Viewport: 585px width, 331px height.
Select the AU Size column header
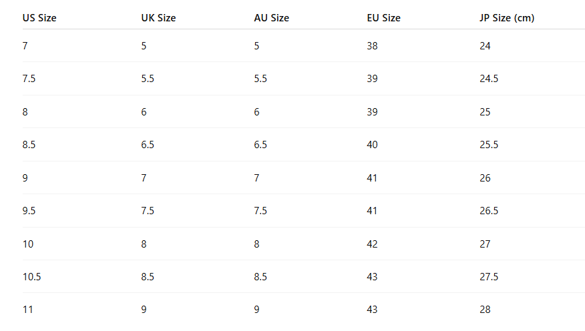click(271, 18)
